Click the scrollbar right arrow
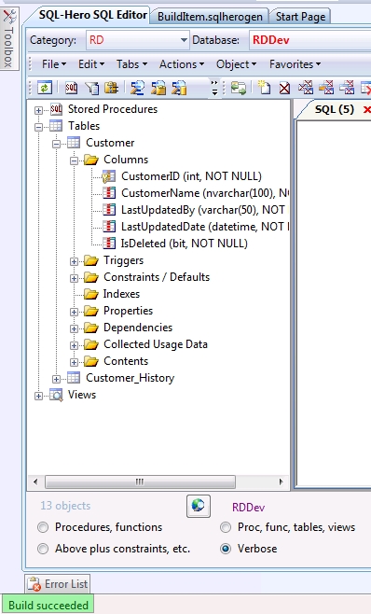 coord(281,481)
